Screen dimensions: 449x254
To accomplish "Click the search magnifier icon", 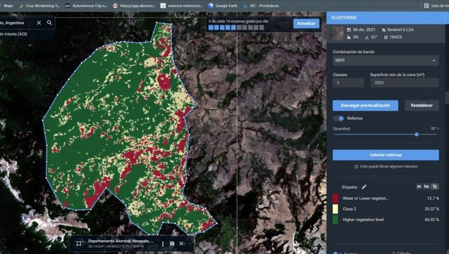I will coord(50,23).
